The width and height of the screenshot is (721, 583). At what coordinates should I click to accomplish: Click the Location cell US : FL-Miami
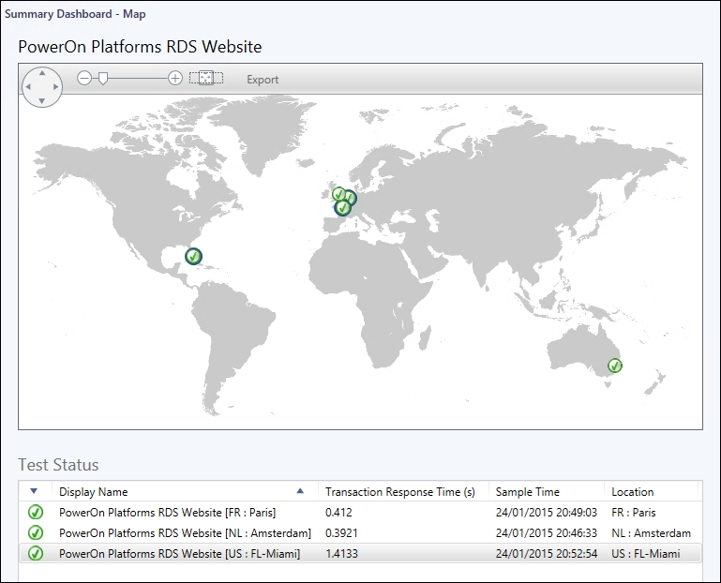click(x=646, y=554)
